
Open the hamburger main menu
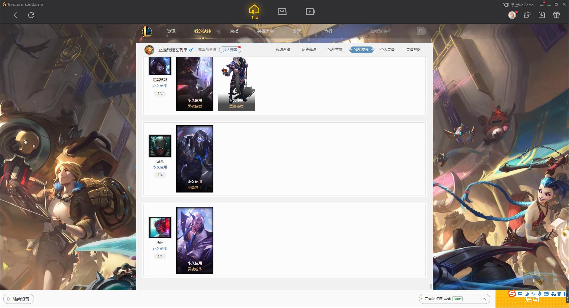click(542, 4)
